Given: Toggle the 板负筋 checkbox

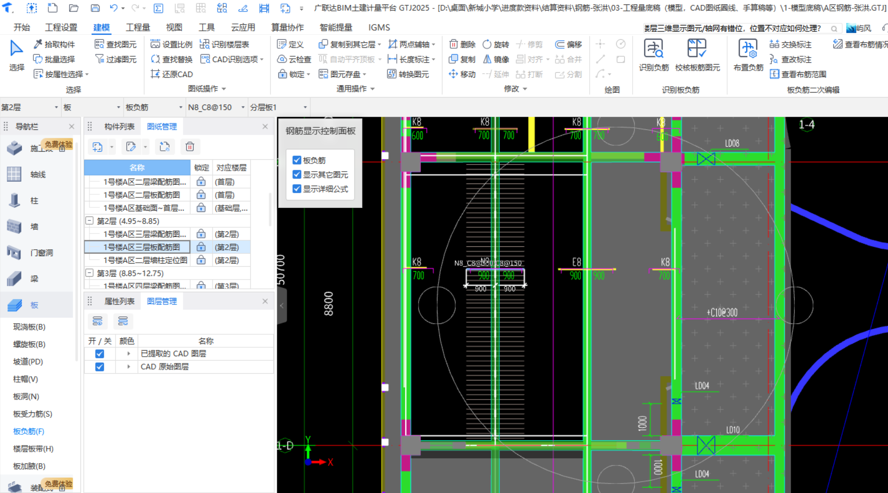Looking at the screenshot, I should point(297,160).
